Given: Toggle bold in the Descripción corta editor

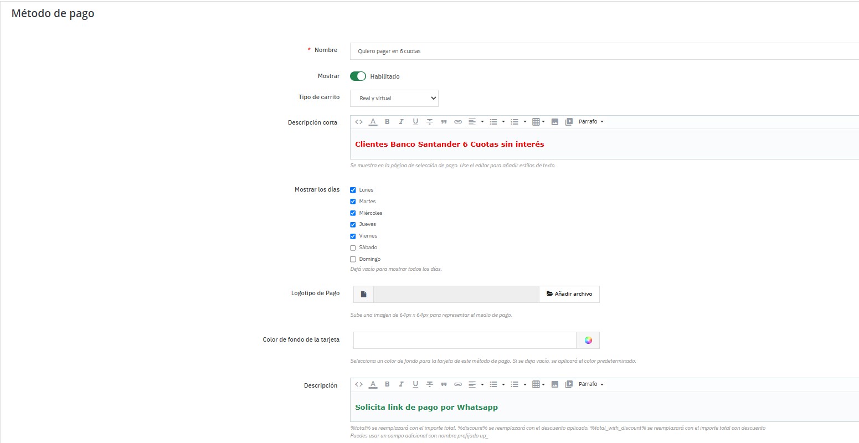Looking at the screenshot, I should tap(387, 122).
